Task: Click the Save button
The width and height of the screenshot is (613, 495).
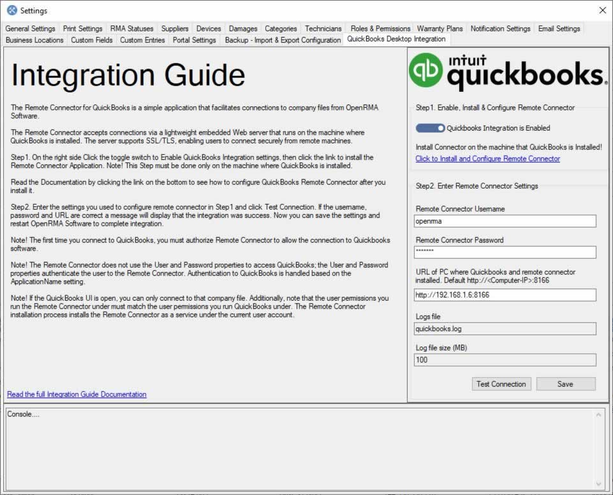Action: 566,384
